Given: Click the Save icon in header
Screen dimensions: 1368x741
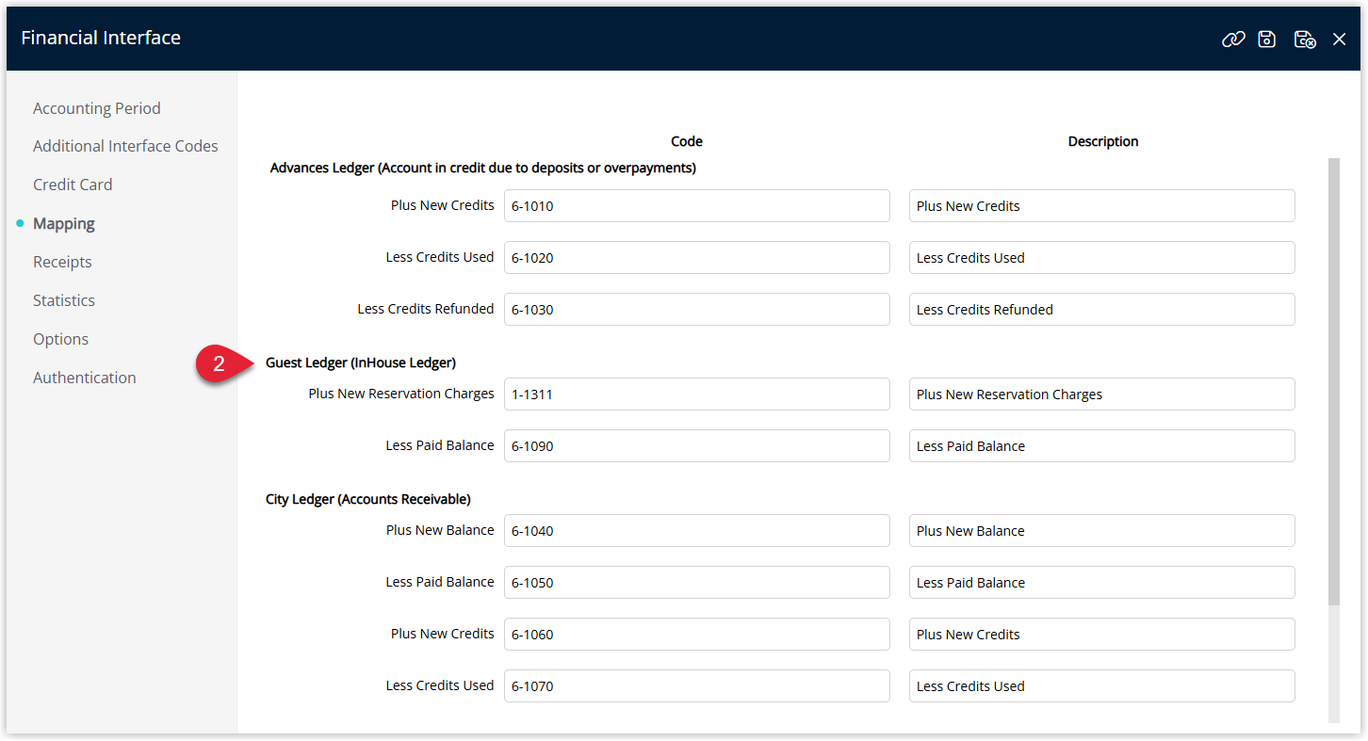Looking at the screenshot, I should [1267, 39].
